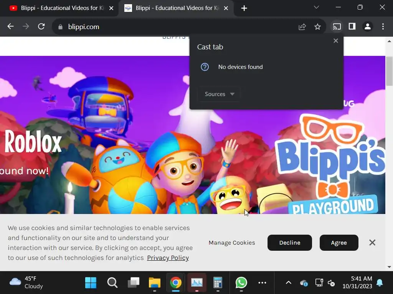Open the Windows Start menu

pos(91,283)
